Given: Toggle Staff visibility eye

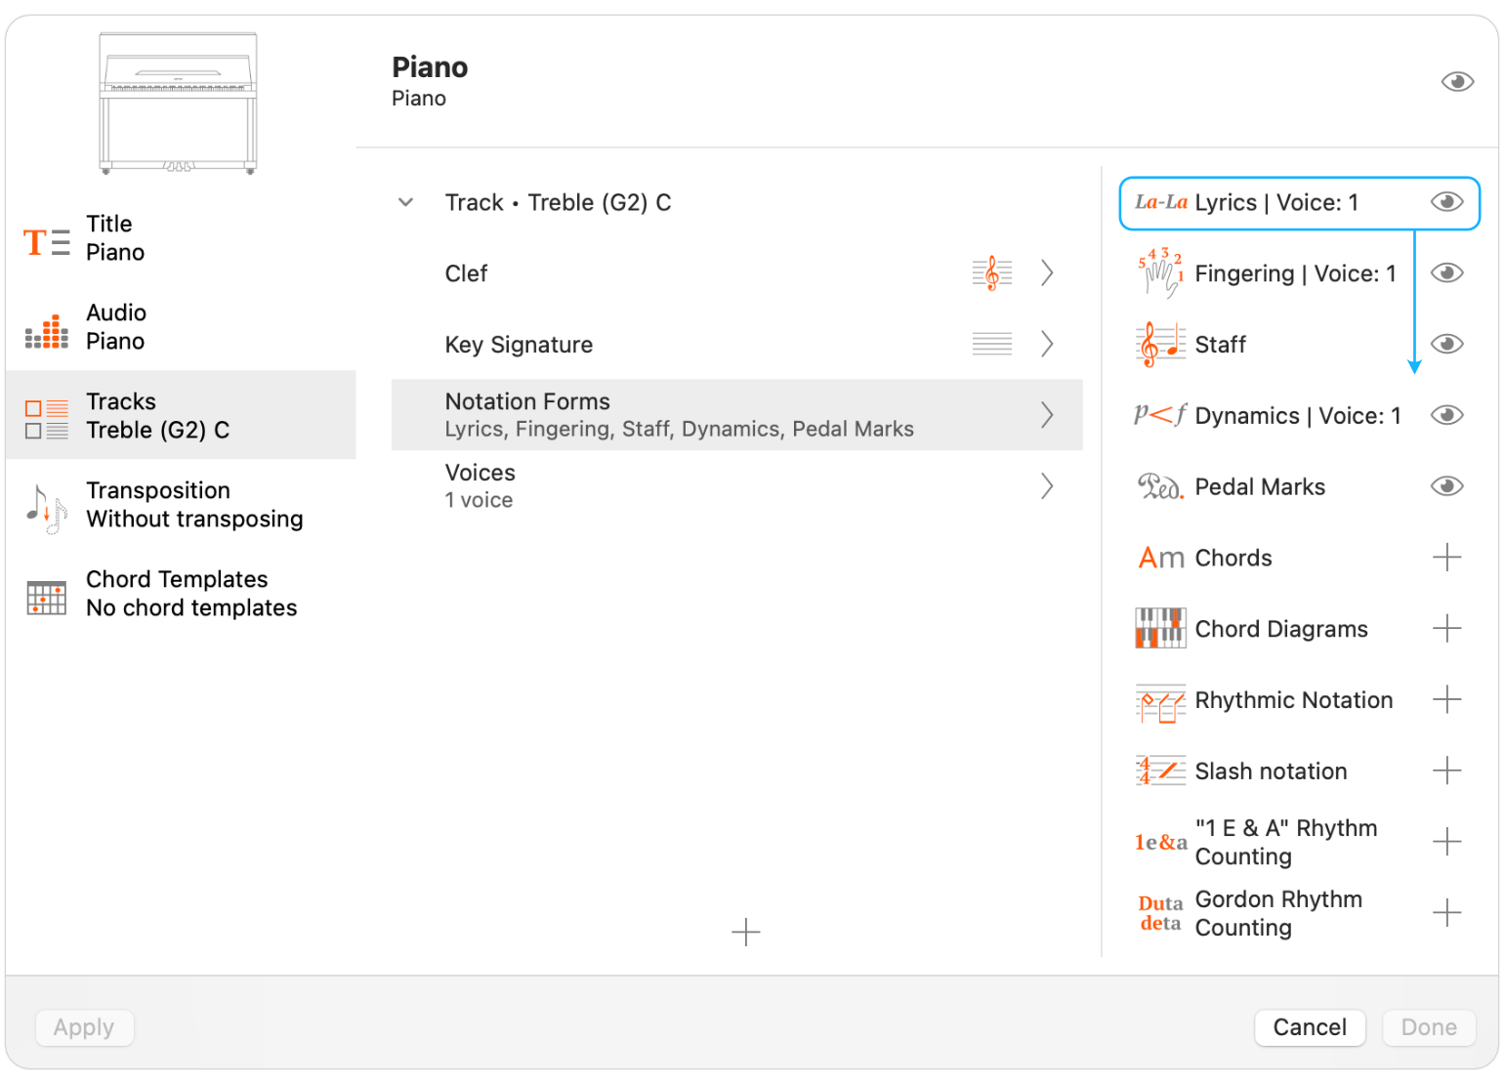Looking at the screenshot, I should (1446, 344).
